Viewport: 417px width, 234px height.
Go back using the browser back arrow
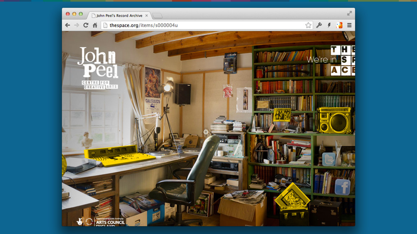(x=68, y=25)
